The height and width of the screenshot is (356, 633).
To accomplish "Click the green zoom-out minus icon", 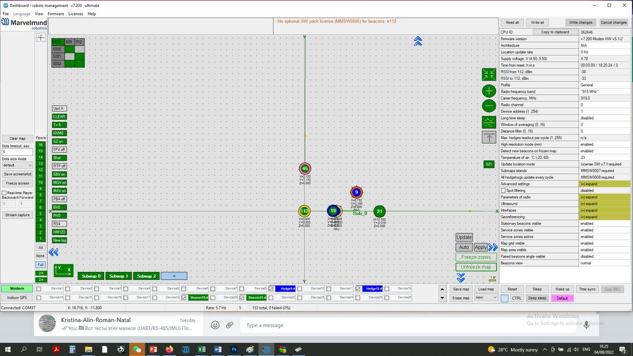I will coord(489,106).
